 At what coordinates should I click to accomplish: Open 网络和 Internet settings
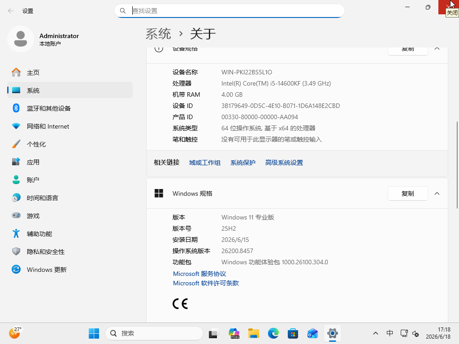click(x=70, y=126)
